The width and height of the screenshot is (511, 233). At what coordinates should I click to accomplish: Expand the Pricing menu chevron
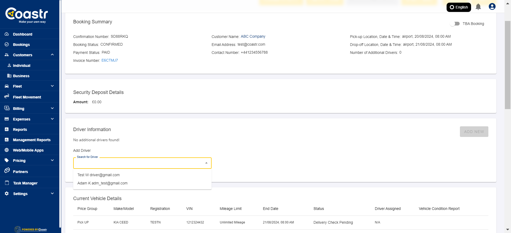coord(52,160)
